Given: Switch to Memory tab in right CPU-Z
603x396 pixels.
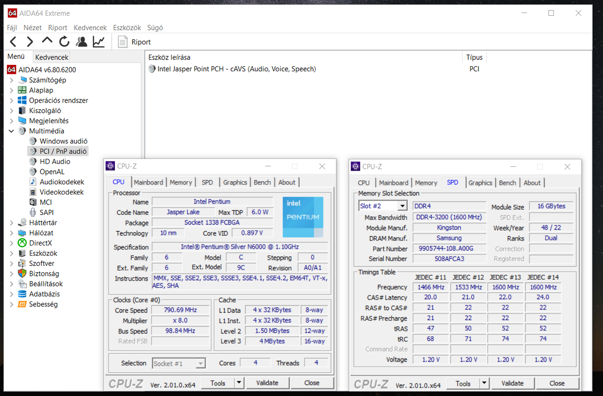Looking at the screenshot, I should pyautogui.click(x=426, y=183).
